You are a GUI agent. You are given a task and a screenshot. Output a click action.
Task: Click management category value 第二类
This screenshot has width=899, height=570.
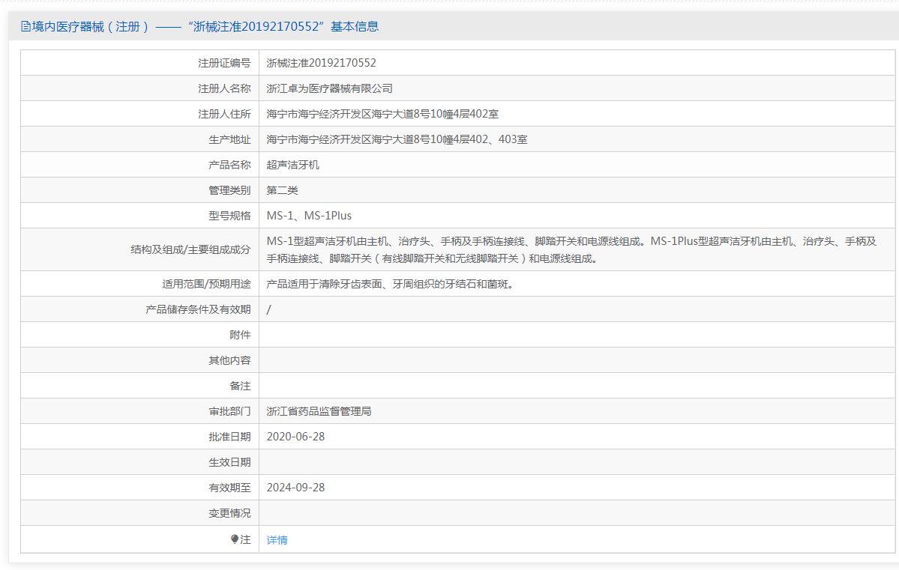click(x=282, y=190)
